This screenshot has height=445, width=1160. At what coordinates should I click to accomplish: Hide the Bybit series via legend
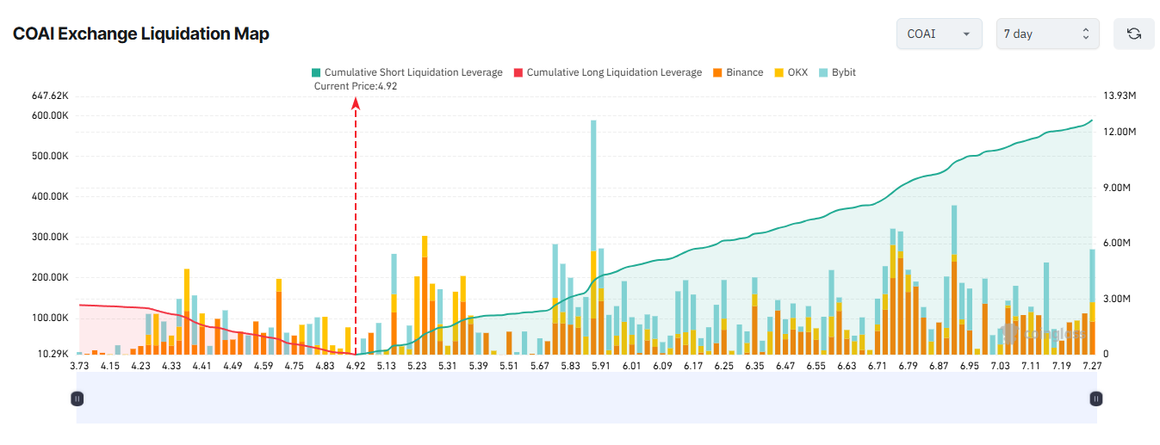coord(843,72)
